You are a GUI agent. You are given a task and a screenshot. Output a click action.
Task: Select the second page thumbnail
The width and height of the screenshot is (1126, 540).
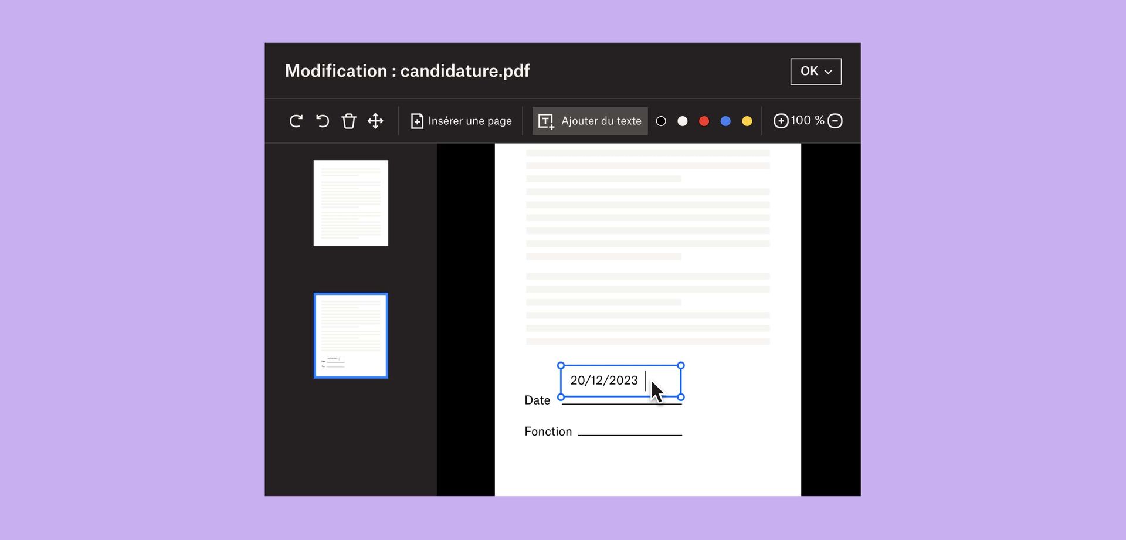coord(350,335)
